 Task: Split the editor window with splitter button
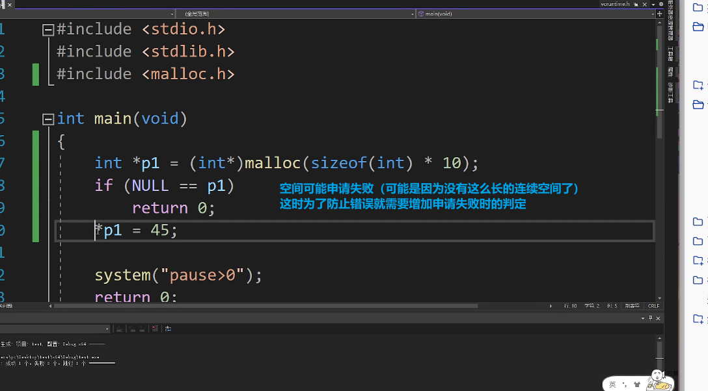[x=660, y=14]
